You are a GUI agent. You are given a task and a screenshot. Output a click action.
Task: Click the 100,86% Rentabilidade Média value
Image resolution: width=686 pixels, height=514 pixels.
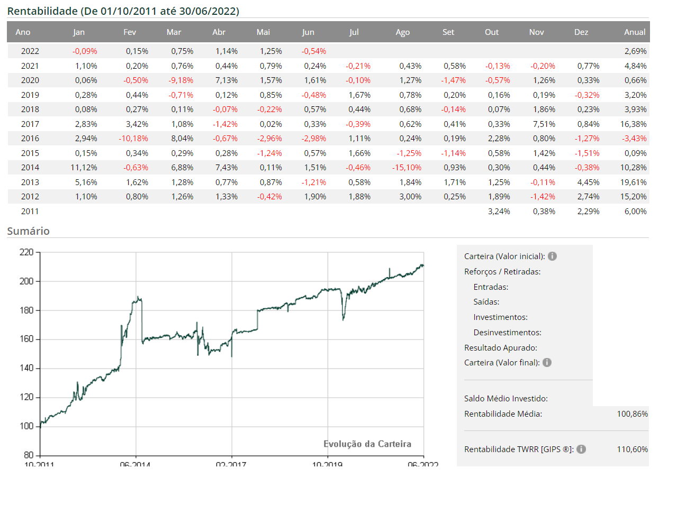pyautogui.click(x=632, y=414)
